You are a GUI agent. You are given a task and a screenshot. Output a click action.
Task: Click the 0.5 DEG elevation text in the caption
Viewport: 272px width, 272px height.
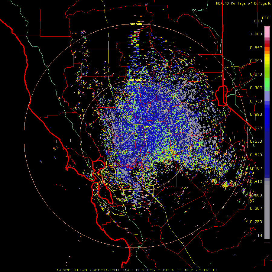tap(146, 270)
